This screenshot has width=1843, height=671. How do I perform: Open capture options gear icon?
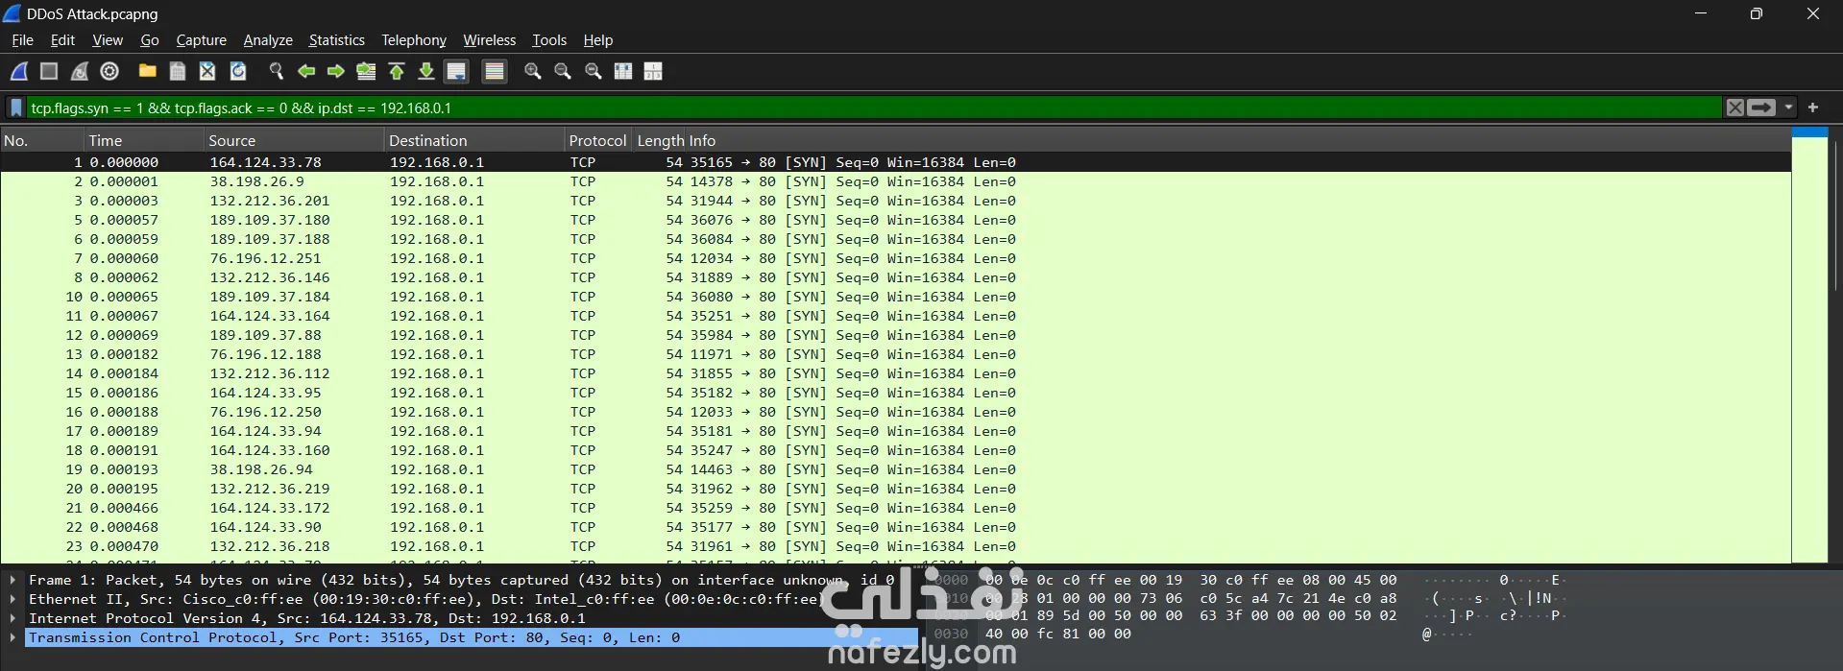pos(109,71)
